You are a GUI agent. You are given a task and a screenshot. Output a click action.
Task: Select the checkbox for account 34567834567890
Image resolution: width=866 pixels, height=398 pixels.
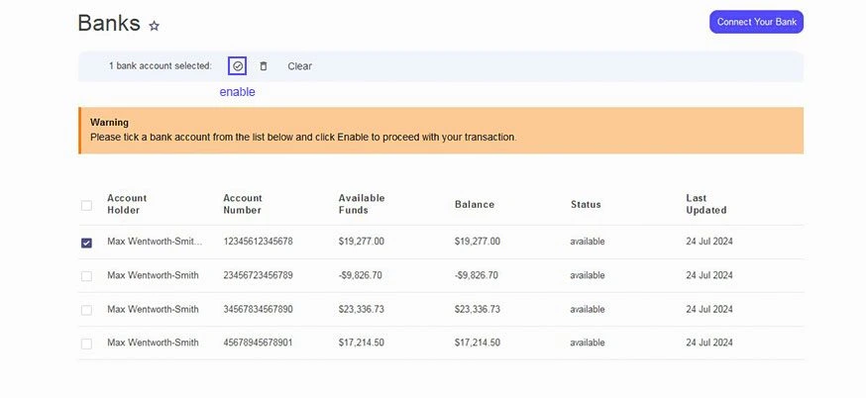tap(86, 310)
